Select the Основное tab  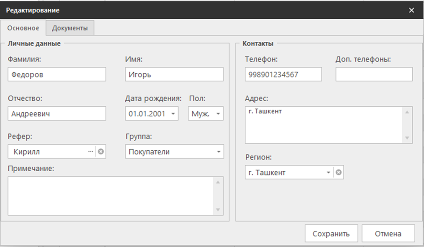pos(24,28)
